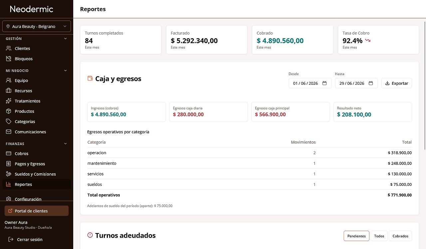The height and width of the screenshot is (249, 426).
Task: Click the Productos box icon
Action: point(9,111)
